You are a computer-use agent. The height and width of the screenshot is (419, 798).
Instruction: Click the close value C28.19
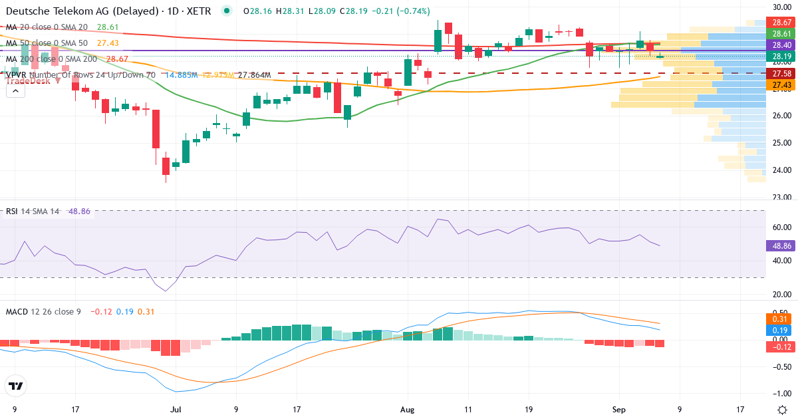pyautogui.click(x=354, y=11)
